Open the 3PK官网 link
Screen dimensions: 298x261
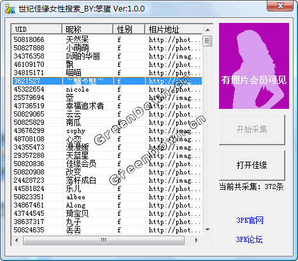(250, 220)
